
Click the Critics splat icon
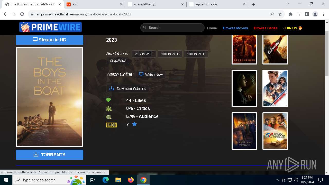tap(109, 109)
